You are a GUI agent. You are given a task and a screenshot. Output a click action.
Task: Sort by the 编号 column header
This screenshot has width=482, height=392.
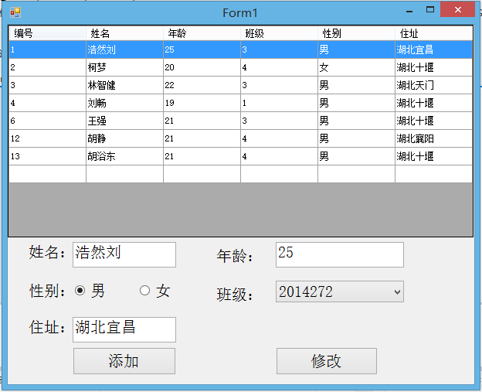(47, 33)
